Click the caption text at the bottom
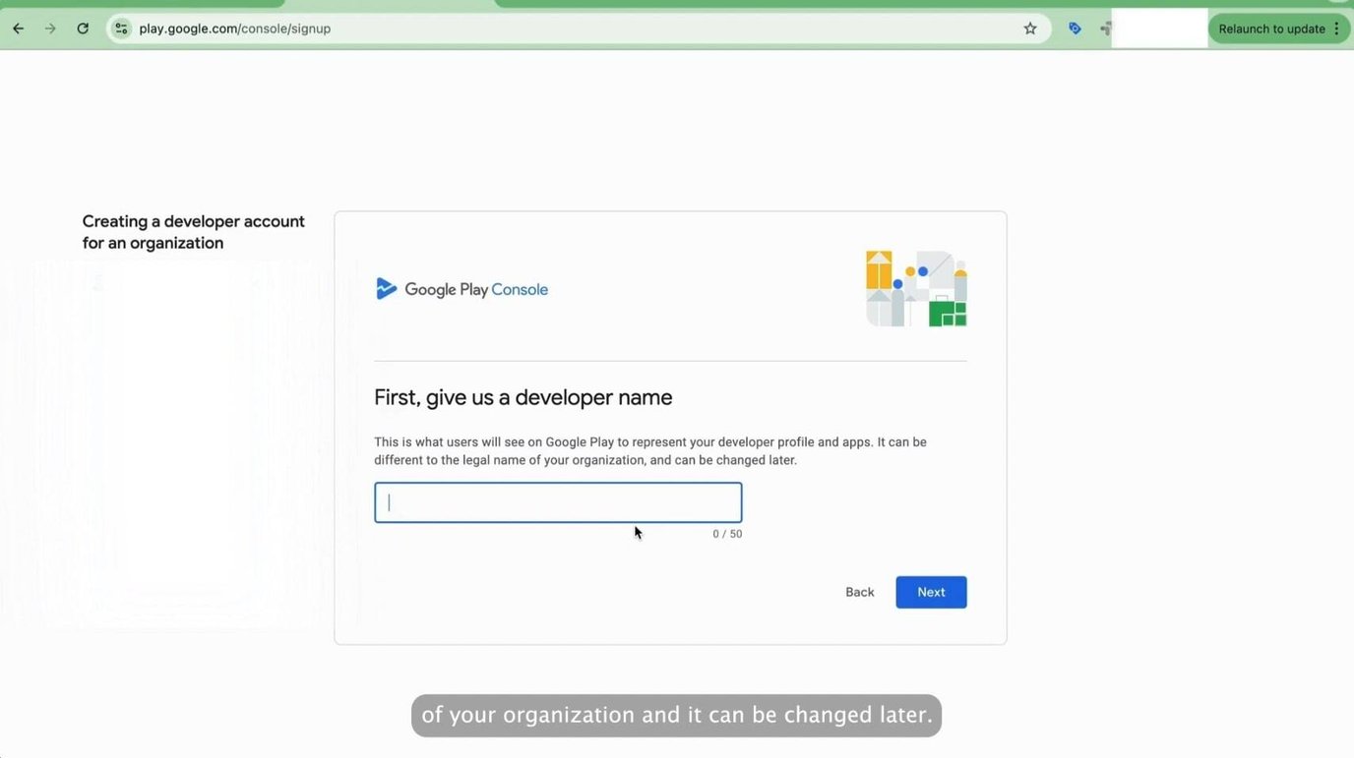This screenshot has height=758, width=1354. (x=676, y=715)
